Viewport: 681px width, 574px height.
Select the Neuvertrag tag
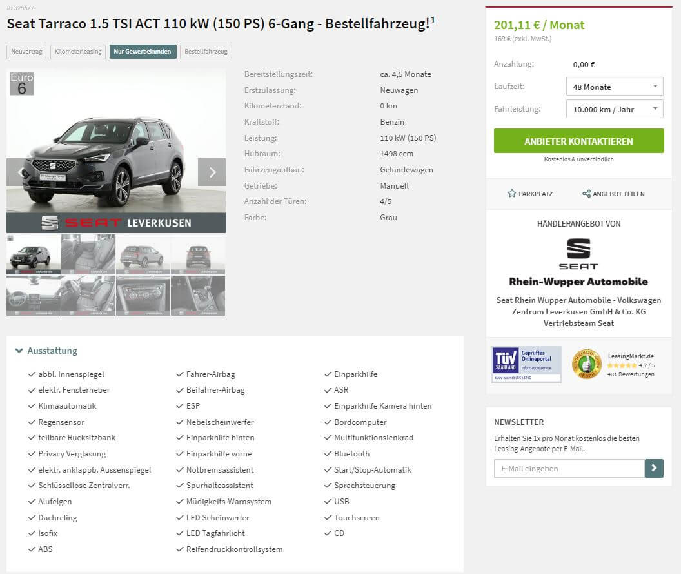tap(26, 52)
